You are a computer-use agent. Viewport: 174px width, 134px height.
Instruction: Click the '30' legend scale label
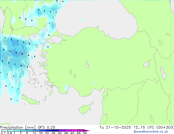[x=60, y=133]
